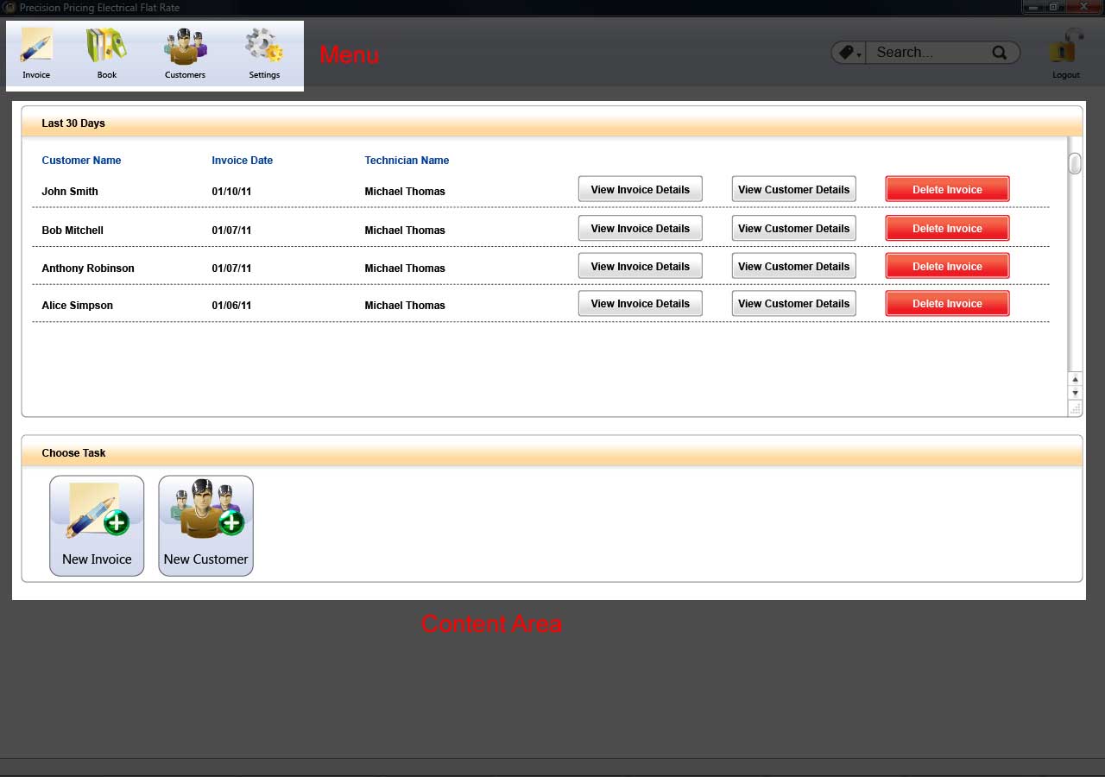
Task: Click the Invoice Date column header
Action: click(243, 161)
